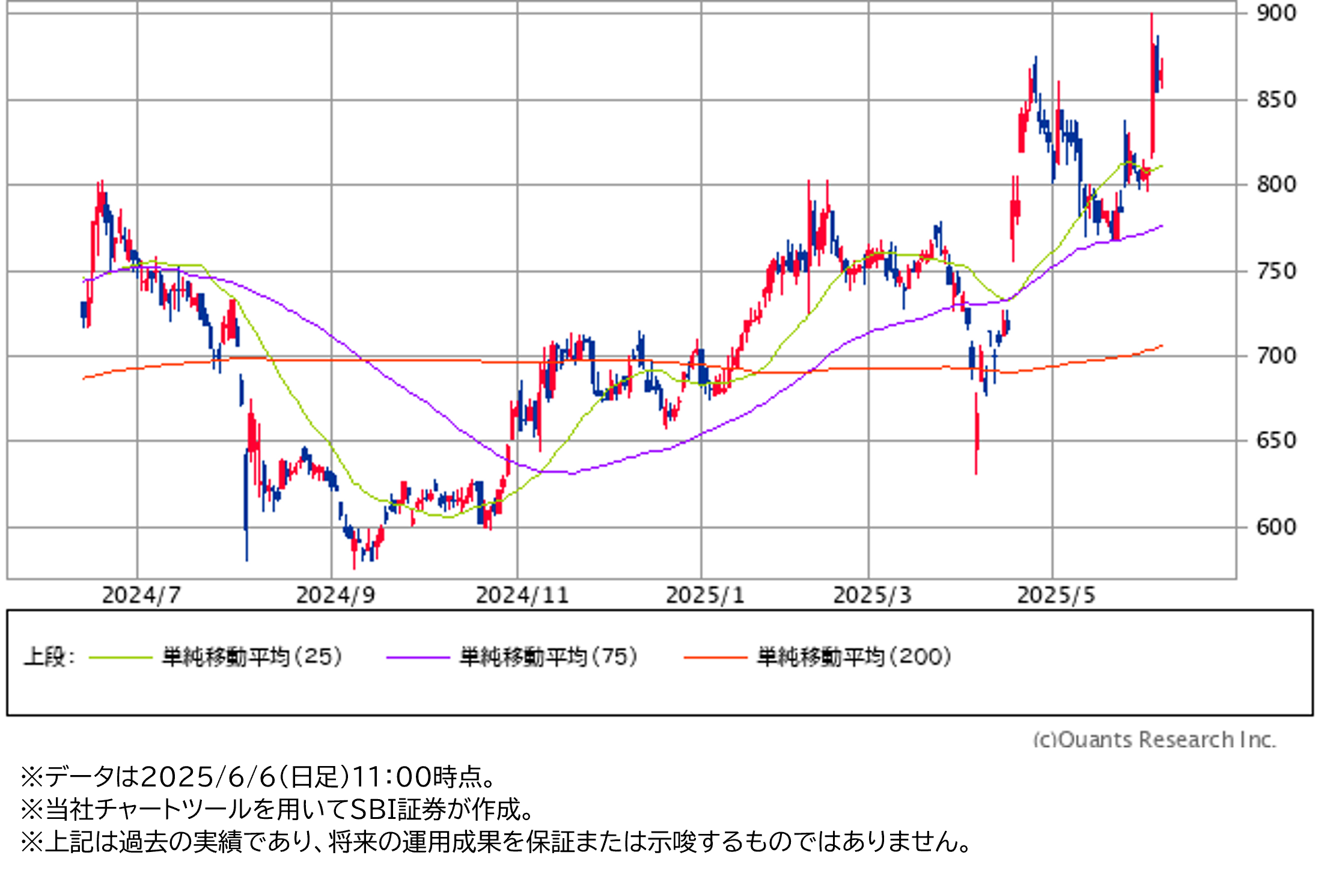Click the 2025/1 date axis label
Screen dimensions: 1318x882
click(705, 595)
